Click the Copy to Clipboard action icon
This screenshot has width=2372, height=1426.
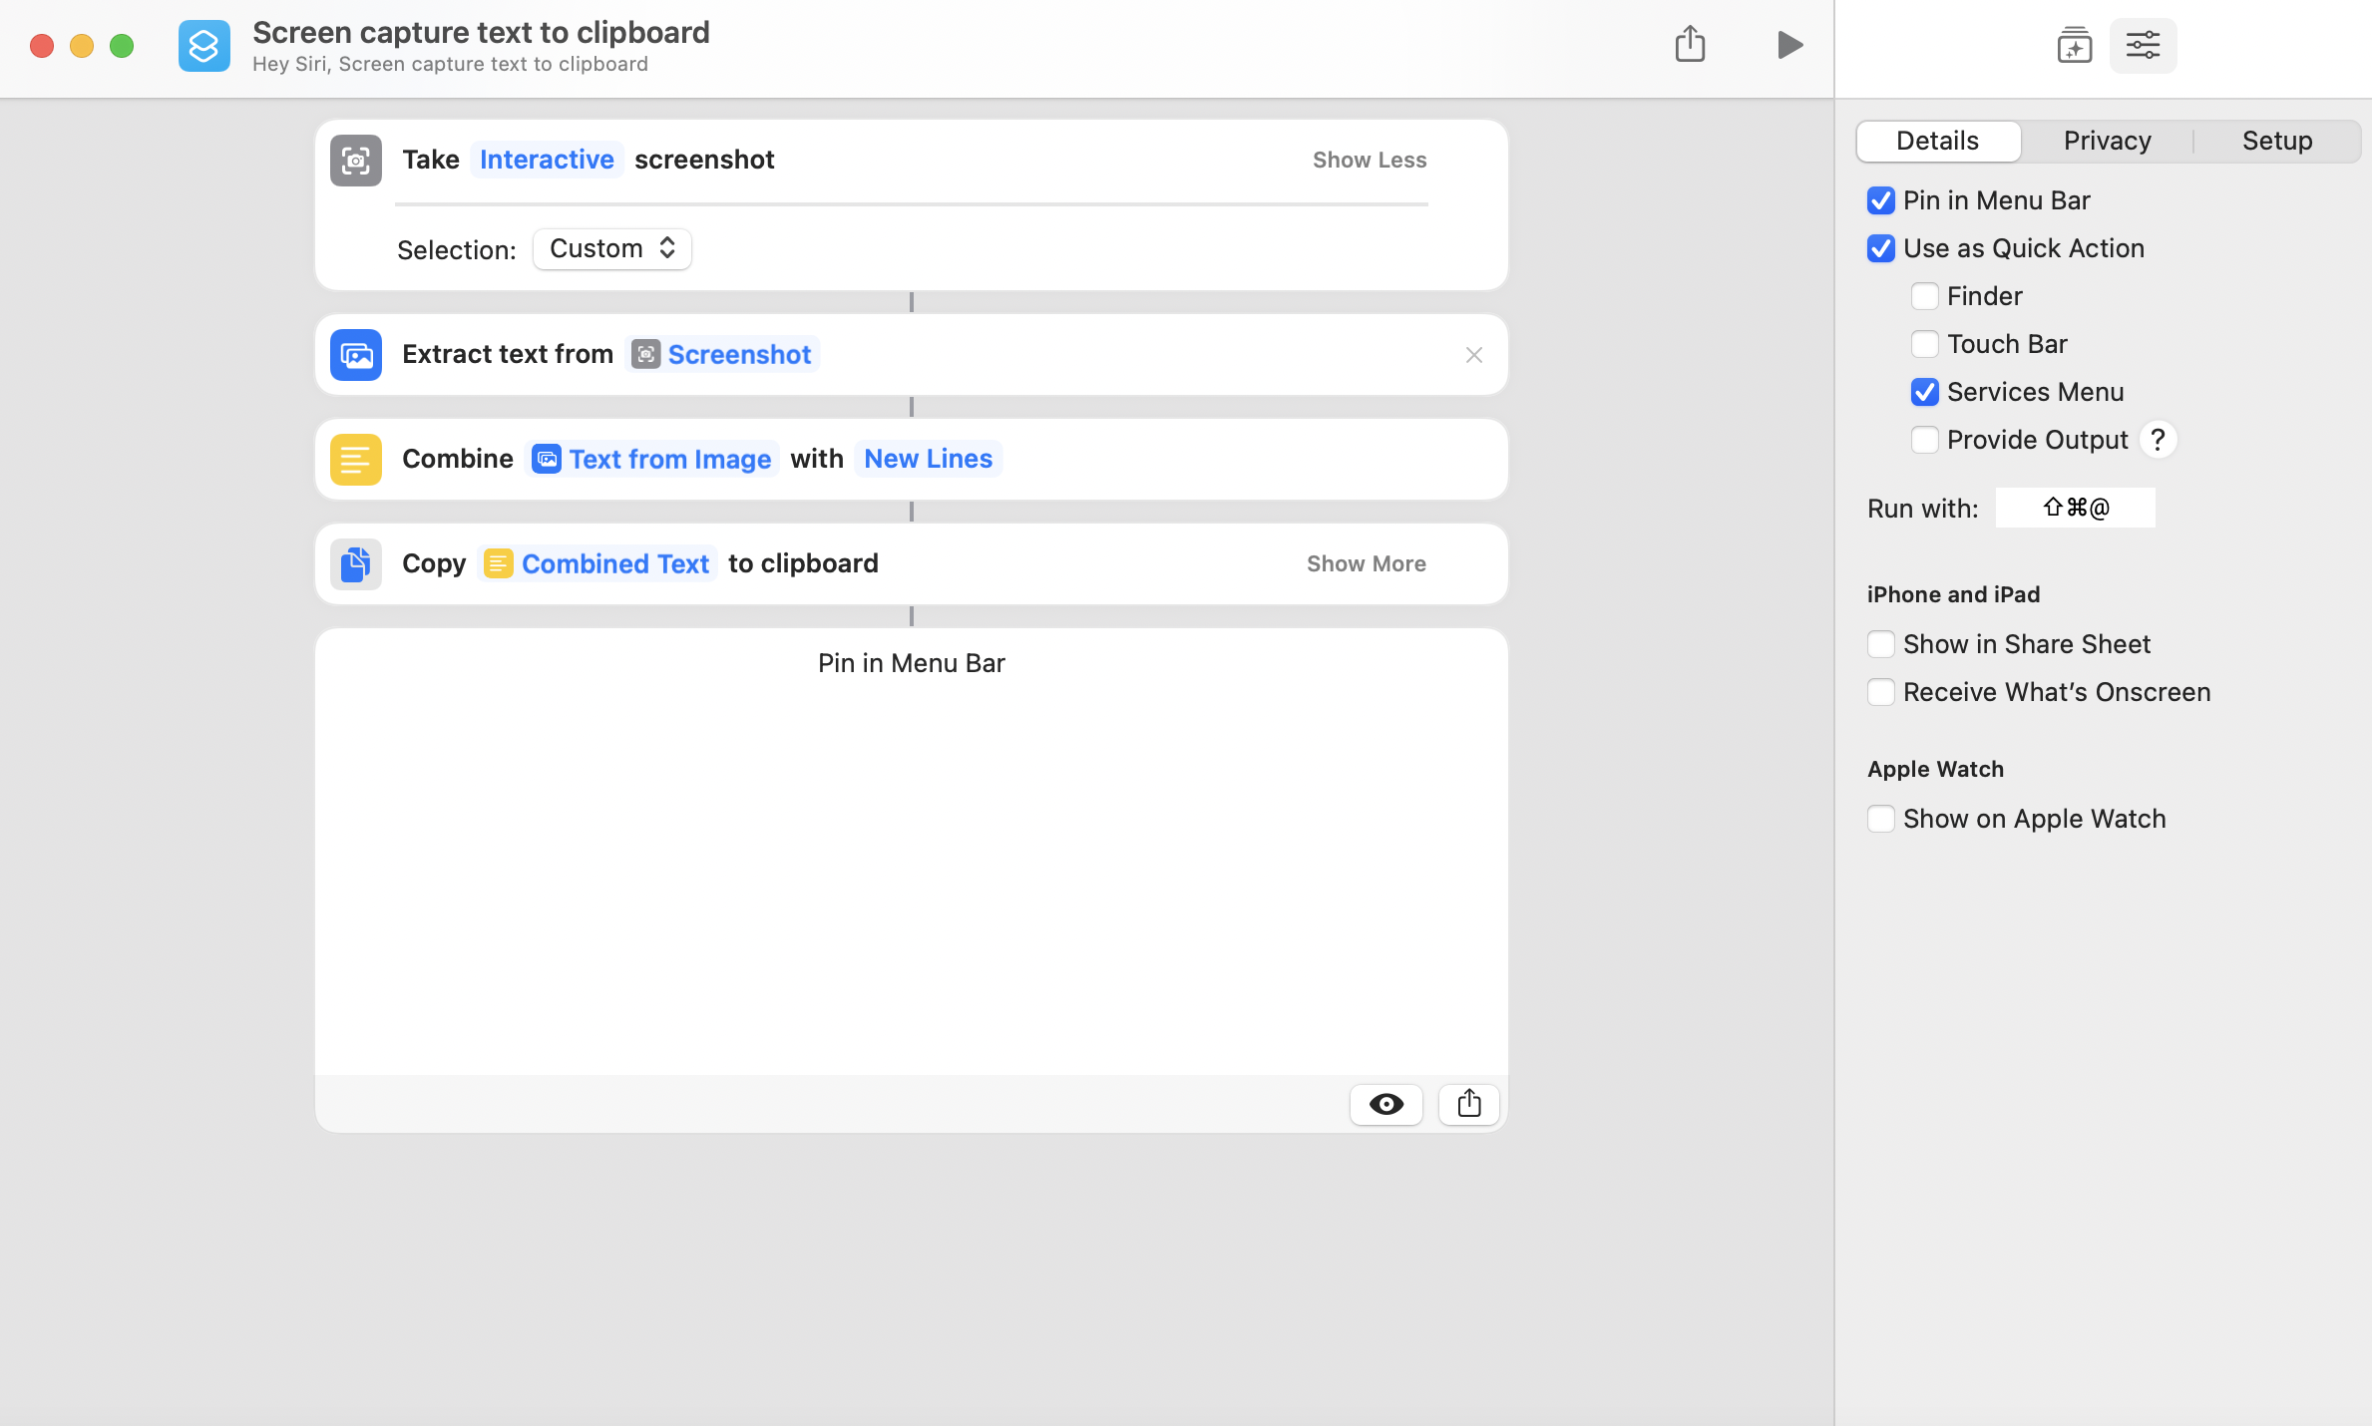(356, 562)
